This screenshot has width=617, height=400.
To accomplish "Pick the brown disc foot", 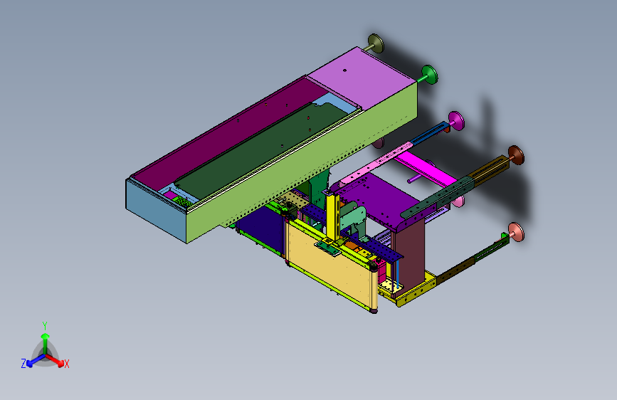I will (516, 155).
